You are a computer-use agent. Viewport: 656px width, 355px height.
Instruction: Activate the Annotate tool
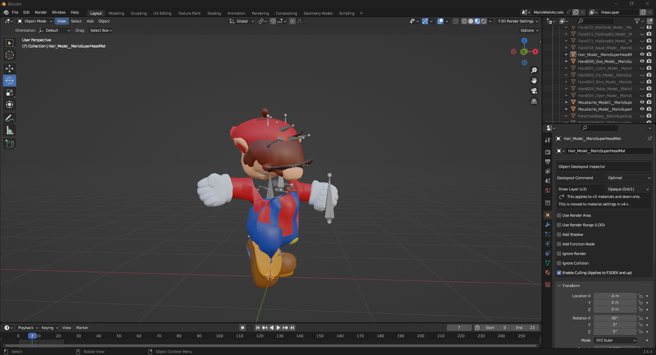point(10,118)
